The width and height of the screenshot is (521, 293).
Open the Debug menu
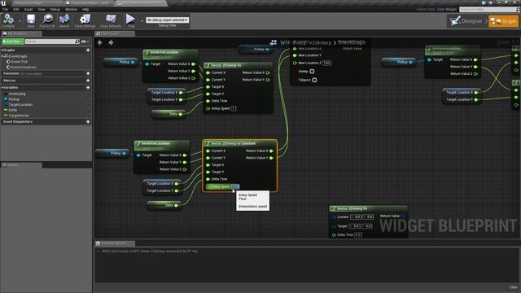[x=55, y=9]
